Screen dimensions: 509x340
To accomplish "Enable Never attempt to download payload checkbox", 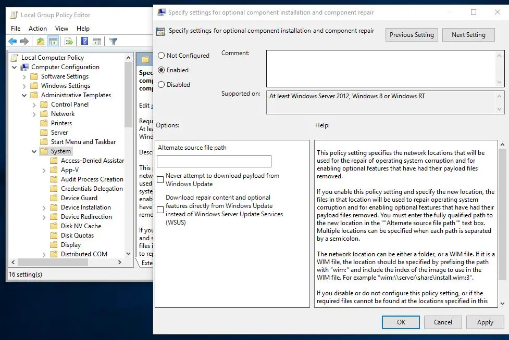I will [x=160, y=180].
